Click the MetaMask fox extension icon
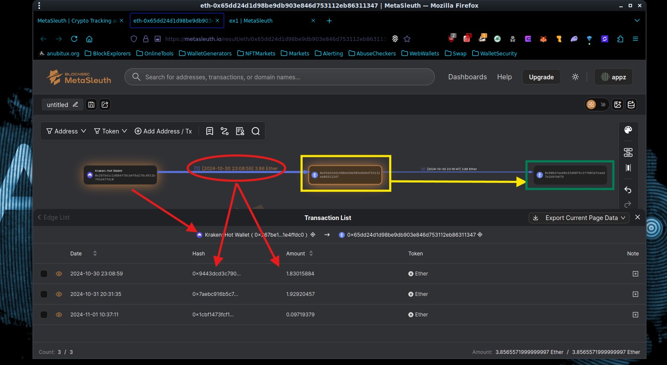 [543, 39]
